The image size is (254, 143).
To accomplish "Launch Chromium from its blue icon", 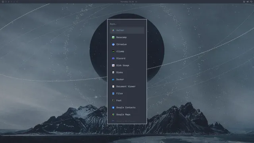I will (x=113, y=44).
